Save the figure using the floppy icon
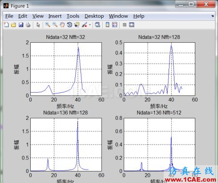This screenshot has height=183, width=218. click(x=21, y=25)
